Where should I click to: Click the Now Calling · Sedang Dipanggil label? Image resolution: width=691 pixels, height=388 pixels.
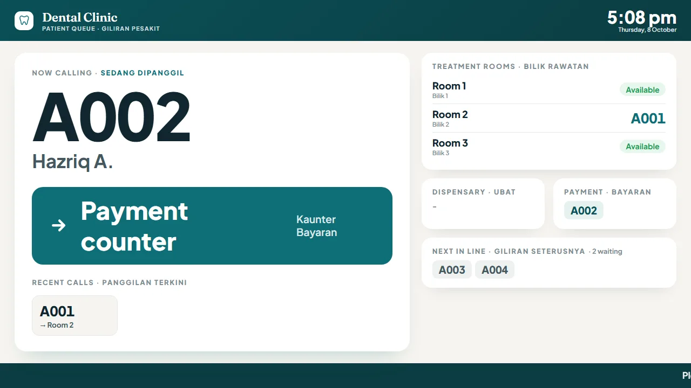click(108, 73)
